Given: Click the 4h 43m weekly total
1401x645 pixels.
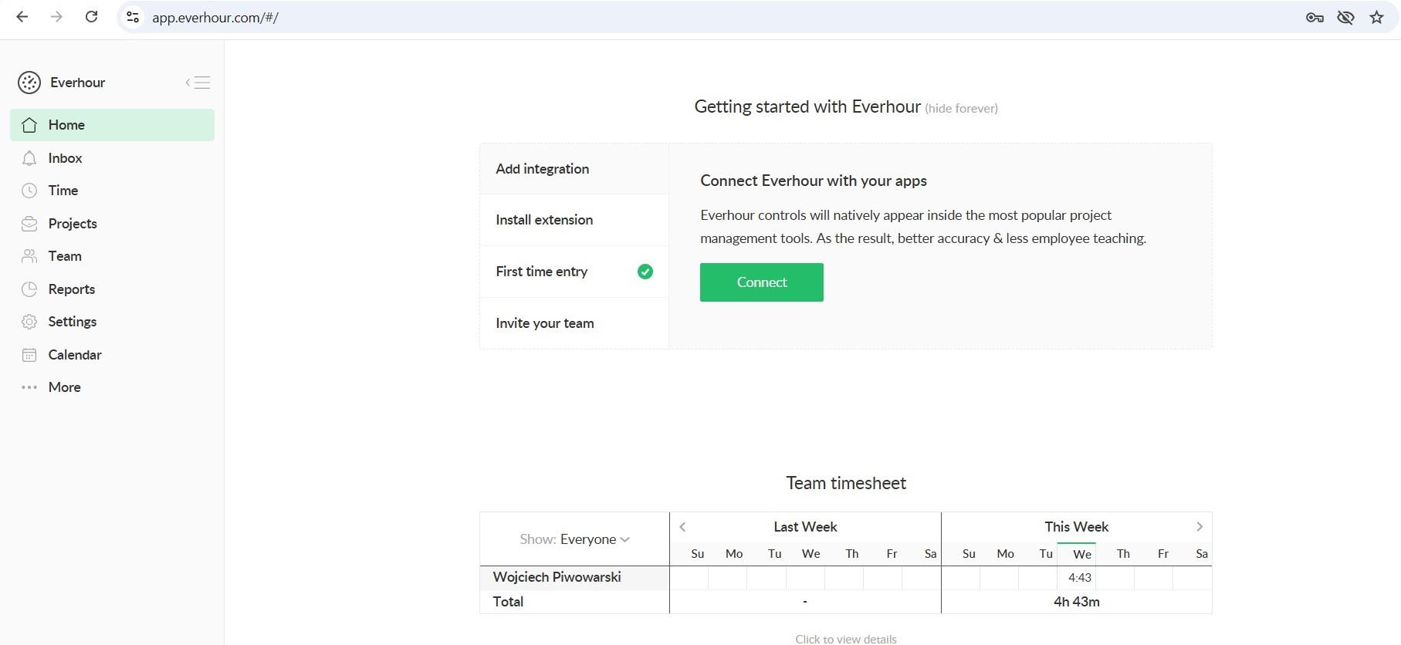Looking at the screenshot, I should point(1077,602).
